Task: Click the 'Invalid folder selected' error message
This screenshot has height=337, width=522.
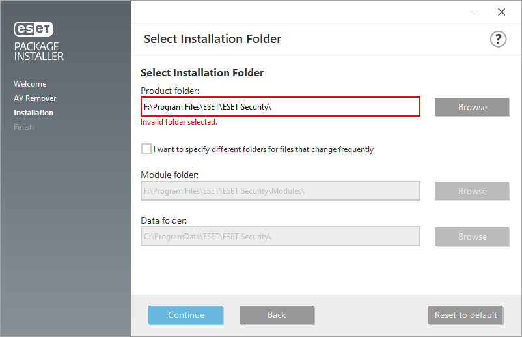Action: pos(179,122)
